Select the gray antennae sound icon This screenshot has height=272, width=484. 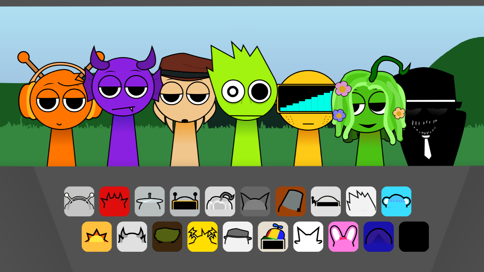point(79,201)
